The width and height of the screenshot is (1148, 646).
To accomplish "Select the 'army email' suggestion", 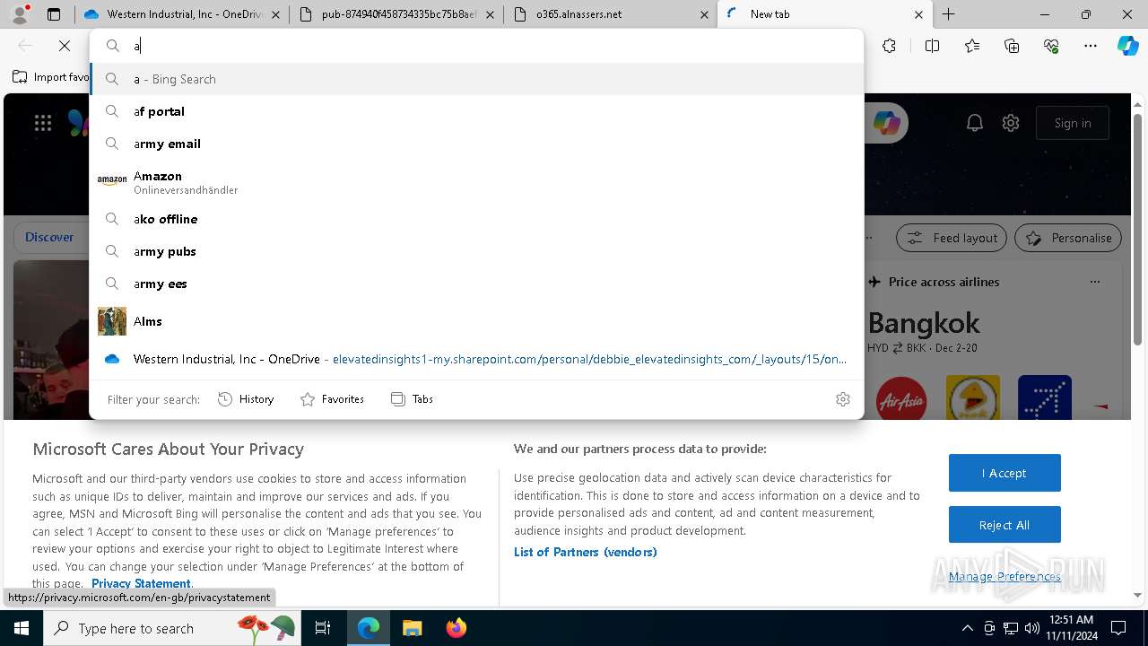I will (x=476, y=144).
